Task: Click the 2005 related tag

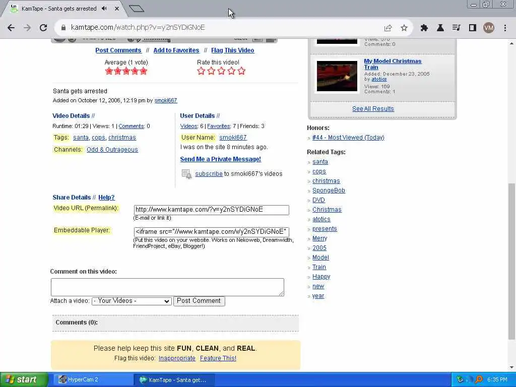Action: point(319,248)
